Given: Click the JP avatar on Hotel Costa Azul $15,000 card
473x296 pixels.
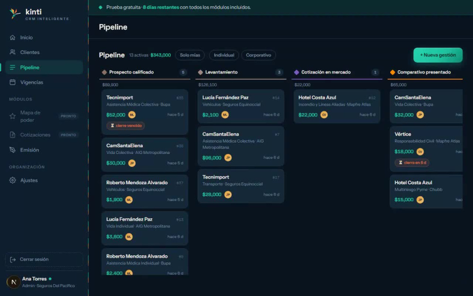Looking at the screenshot, I should pos(420,200).
